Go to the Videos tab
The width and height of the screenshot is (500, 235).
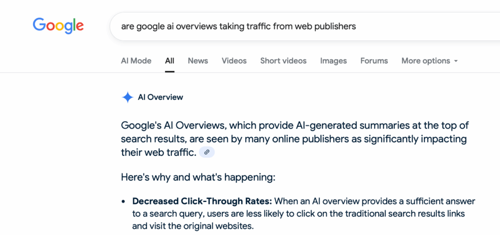[x=234, y=61]
